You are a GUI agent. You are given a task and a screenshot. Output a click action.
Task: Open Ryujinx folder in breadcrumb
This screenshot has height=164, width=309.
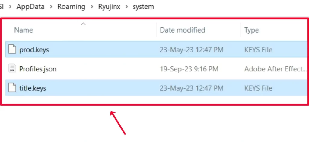[x=109, y=7]
